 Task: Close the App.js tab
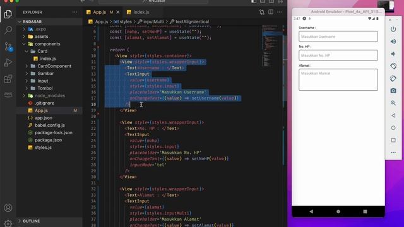tap(118, 12)
